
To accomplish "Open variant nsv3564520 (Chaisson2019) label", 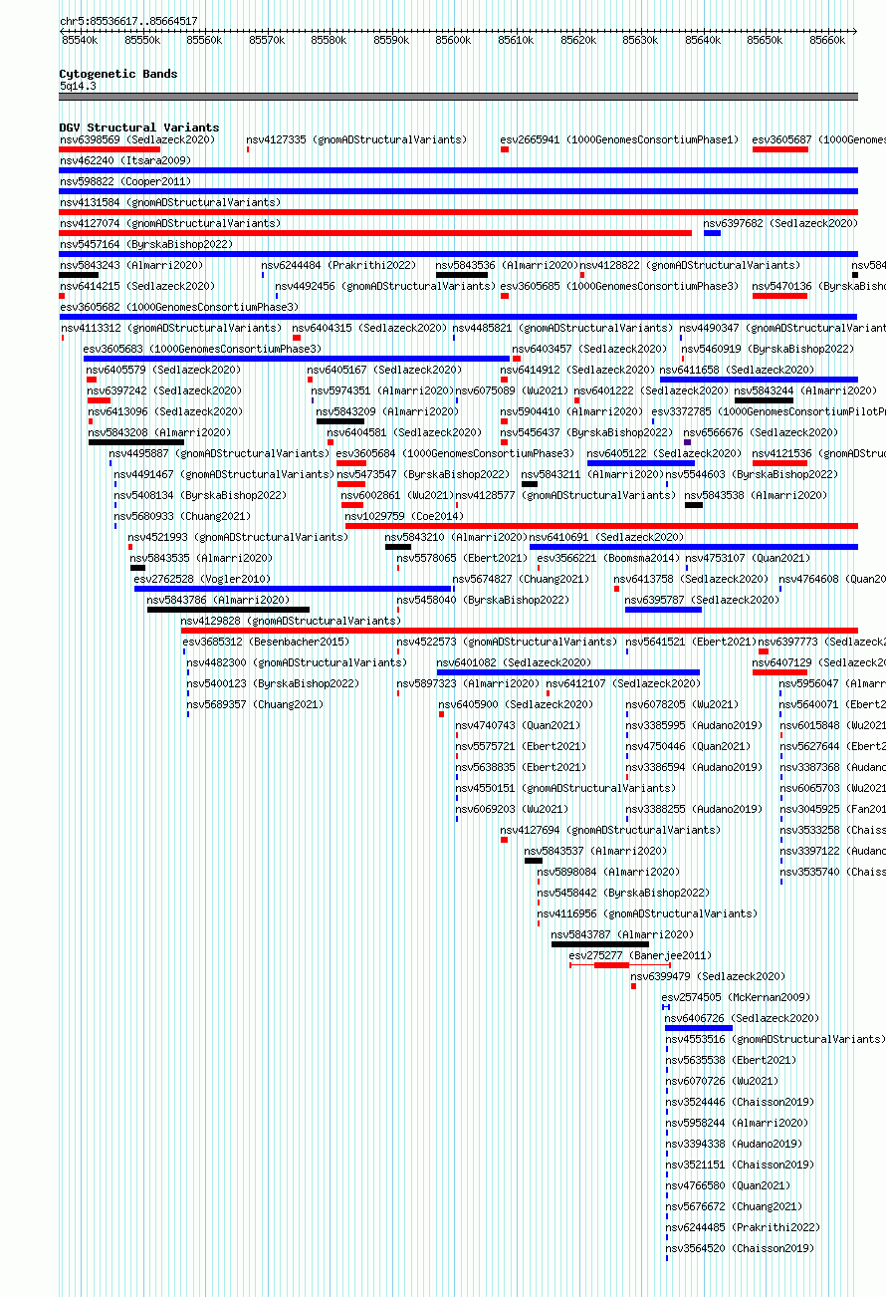I will (x=741, y=1249).
